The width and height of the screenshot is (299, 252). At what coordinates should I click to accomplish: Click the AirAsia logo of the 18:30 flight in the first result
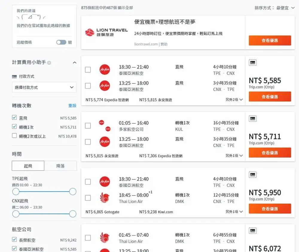pos(105,70)
